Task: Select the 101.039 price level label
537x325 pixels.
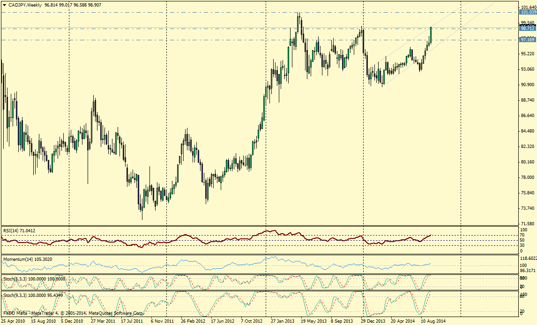Action: click(x=528, y=12)
